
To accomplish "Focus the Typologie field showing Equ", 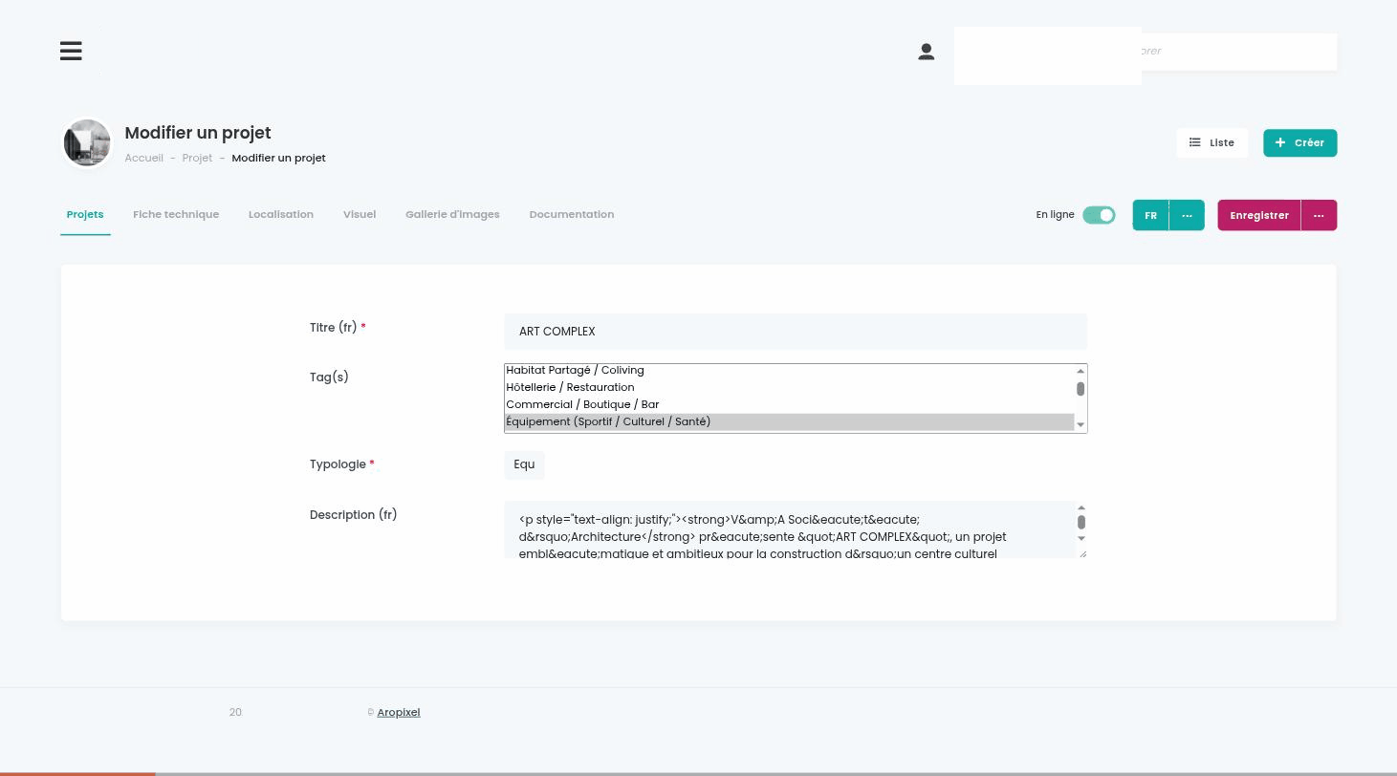I will [524, 464].
